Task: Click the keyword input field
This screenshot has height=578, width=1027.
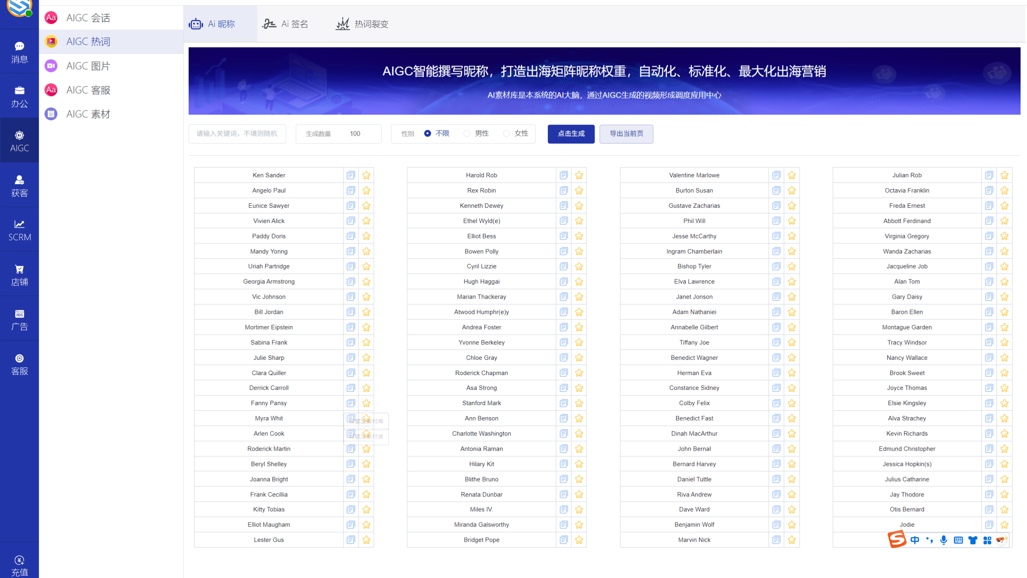Action: 237,133
